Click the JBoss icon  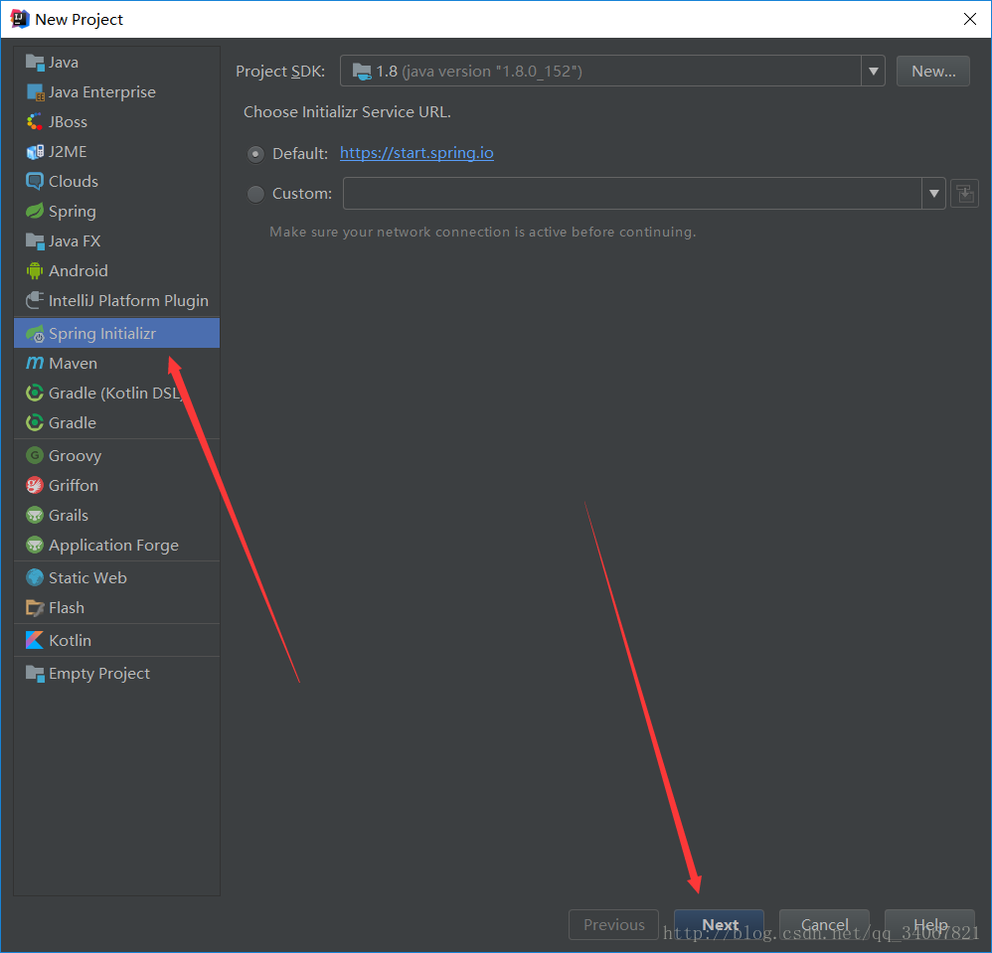[x=35, y=121]
